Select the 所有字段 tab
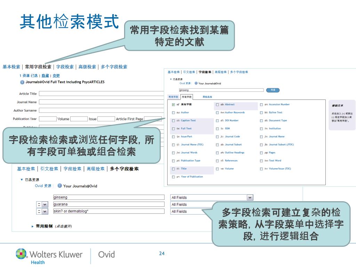The width and height of the screenshot is (356, 267). (187, 97)
